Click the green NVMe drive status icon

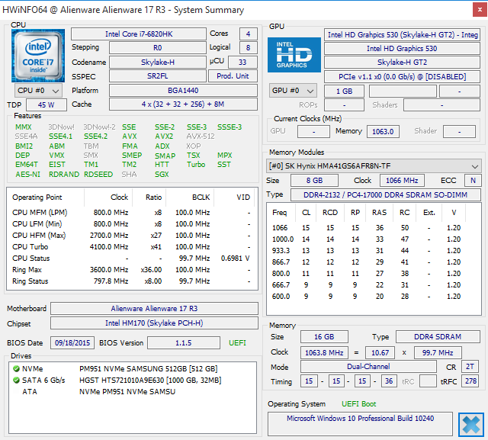16,369
